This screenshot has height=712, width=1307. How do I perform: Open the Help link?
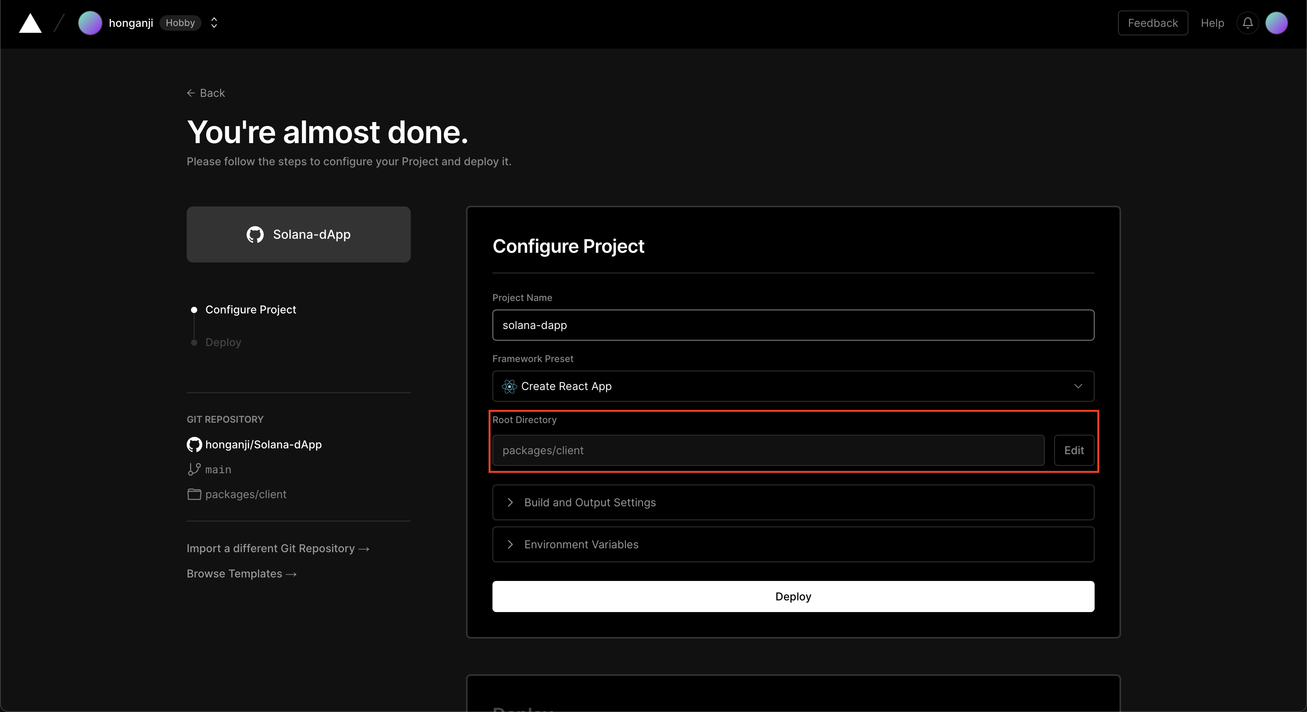pos(1212,23)
